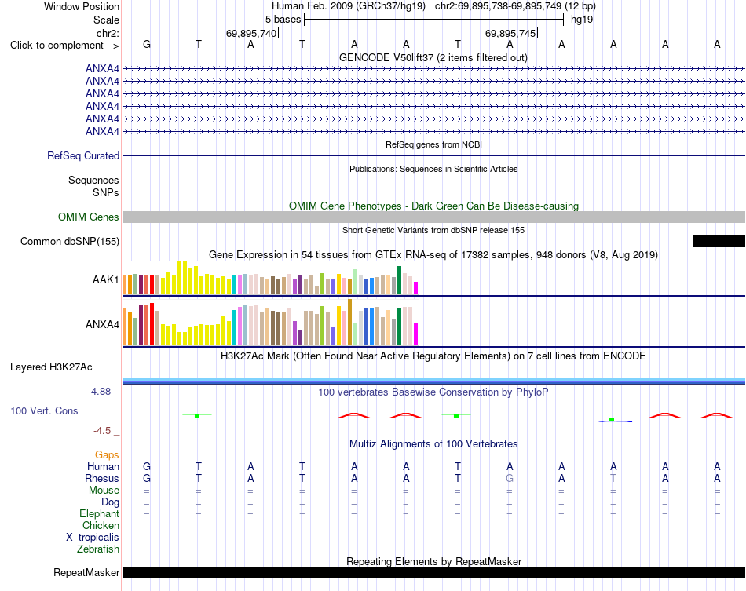
Task: Open 'Multiz Alignments of 100 Vertebrates' title
Action: point(433,444)
